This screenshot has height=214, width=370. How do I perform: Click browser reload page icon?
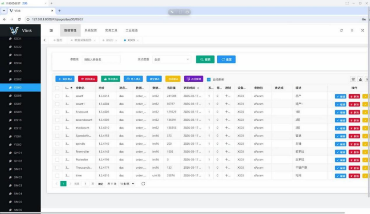coord(19,19)
